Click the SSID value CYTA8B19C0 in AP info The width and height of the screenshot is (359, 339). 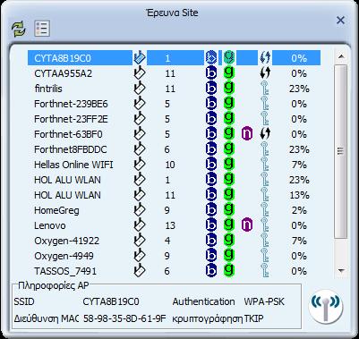(111, 301)
